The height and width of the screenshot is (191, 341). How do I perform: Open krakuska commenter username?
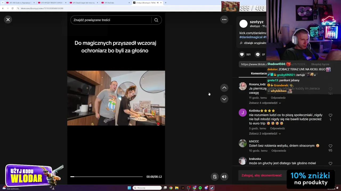click(255, 159)
